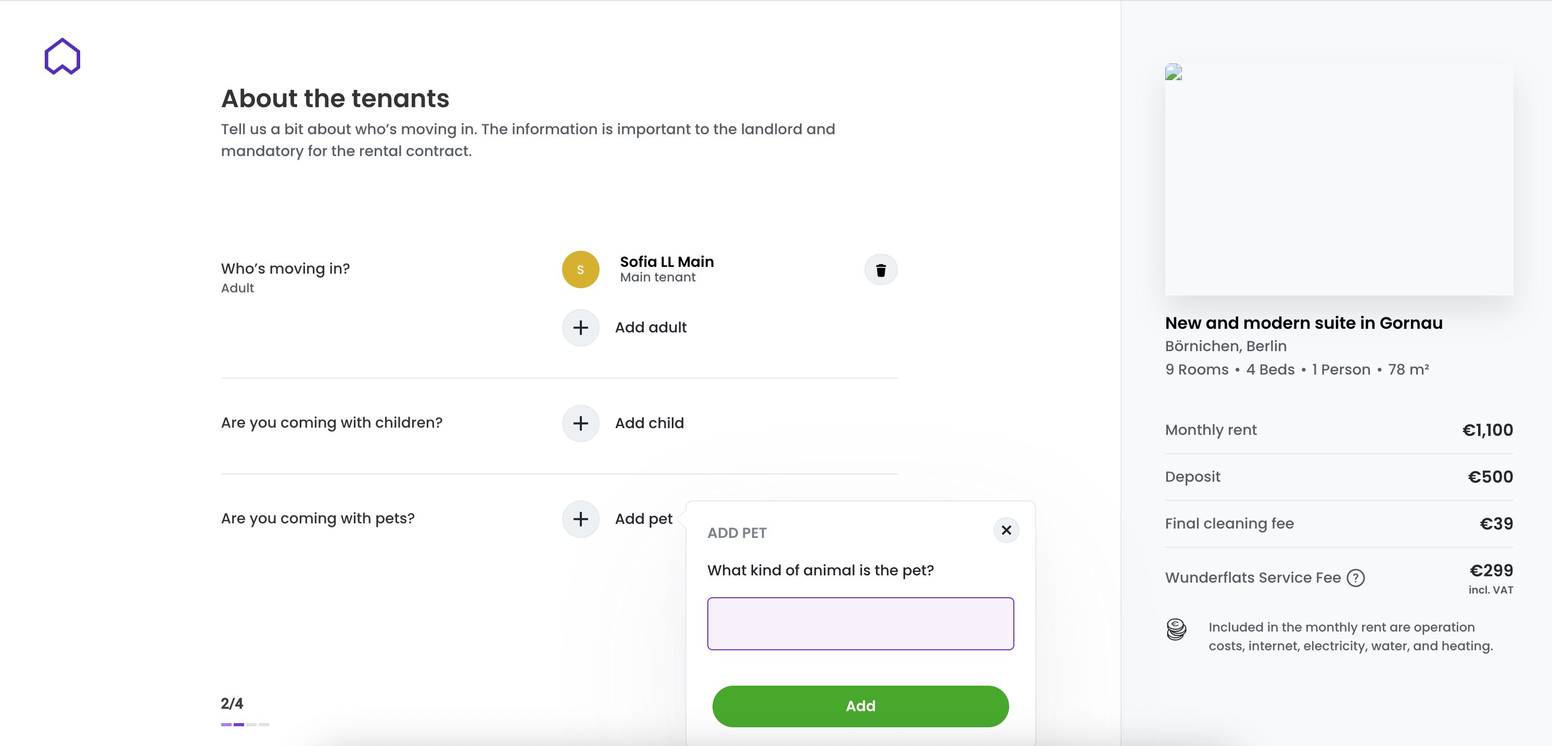Delete tenant Sofia LL Main
This screenshot has width=1552, height=746.
click(881, 270)
